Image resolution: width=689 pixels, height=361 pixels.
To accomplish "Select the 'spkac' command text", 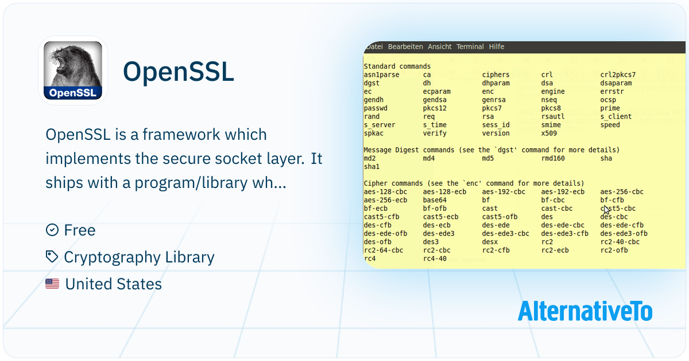I will tap(374, 134).
